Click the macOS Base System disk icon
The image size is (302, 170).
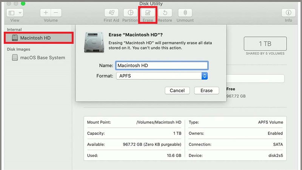(15, 58)
